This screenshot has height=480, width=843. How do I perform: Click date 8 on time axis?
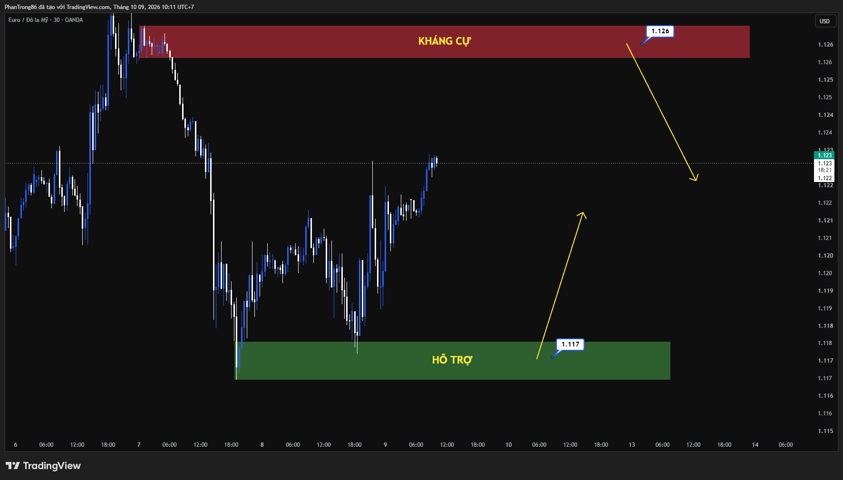coord(262,445)
